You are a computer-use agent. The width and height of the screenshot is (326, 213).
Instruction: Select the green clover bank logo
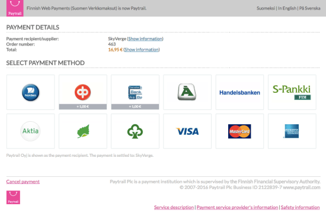point(135,131)
